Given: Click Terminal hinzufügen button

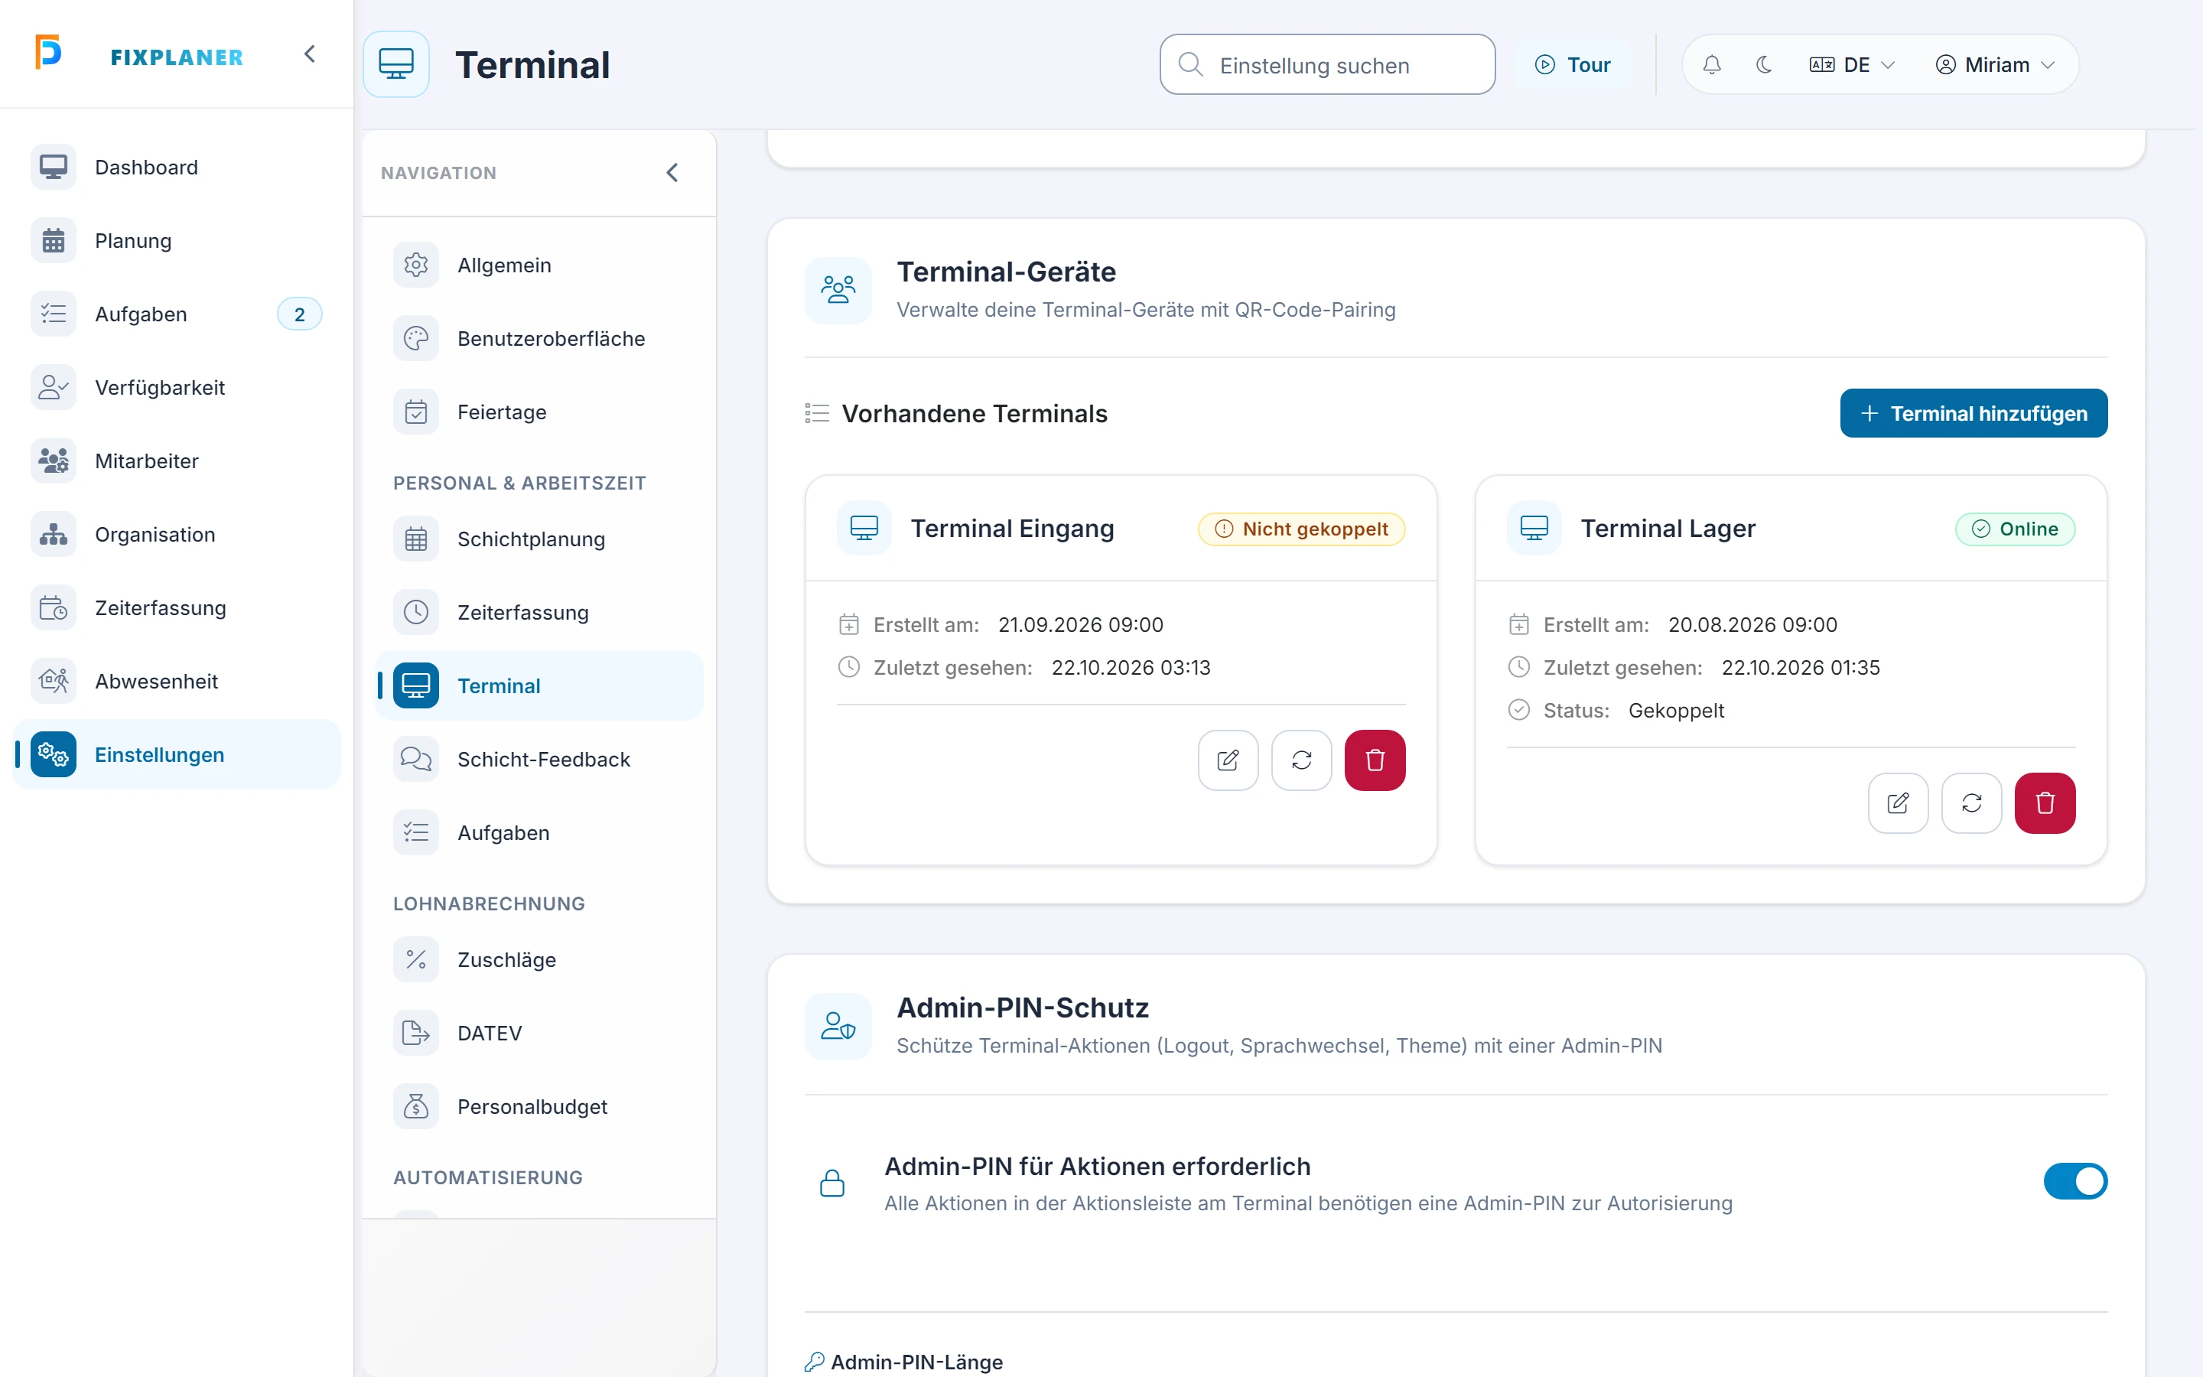Looking at the screenshot, I should (x=1973, y=413).
